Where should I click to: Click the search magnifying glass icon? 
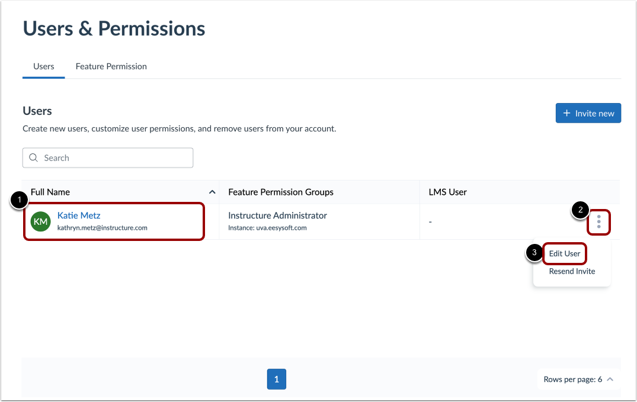pos(34,157)
